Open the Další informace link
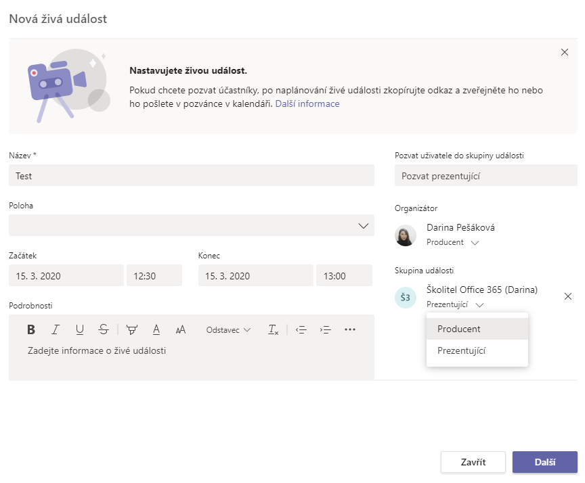 coord(307,103)
